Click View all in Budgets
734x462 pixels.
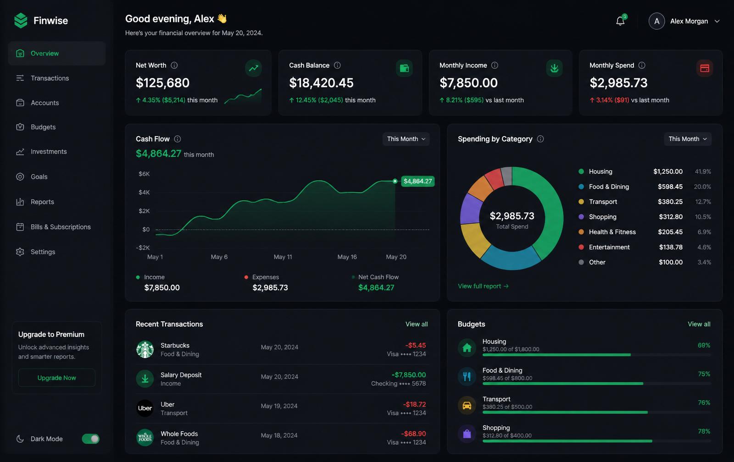(x=699, y=324)
